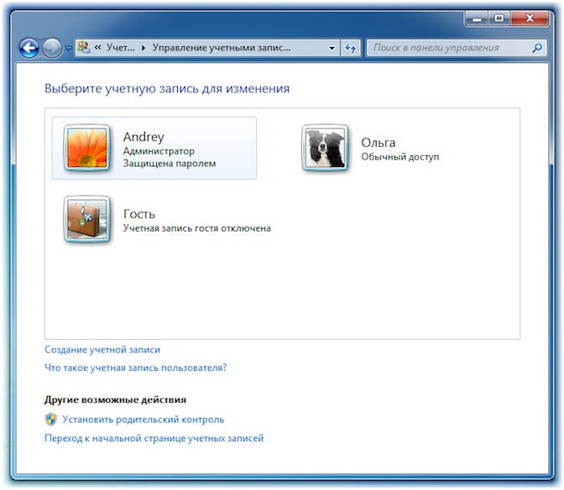Close the user accounts window
The height and width of the screenshot is (490, 564).
point(529,18)
